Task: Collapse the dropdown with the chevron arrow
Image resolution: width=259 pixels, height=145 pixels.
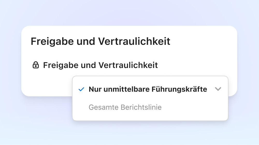Action: pos(218,89)
